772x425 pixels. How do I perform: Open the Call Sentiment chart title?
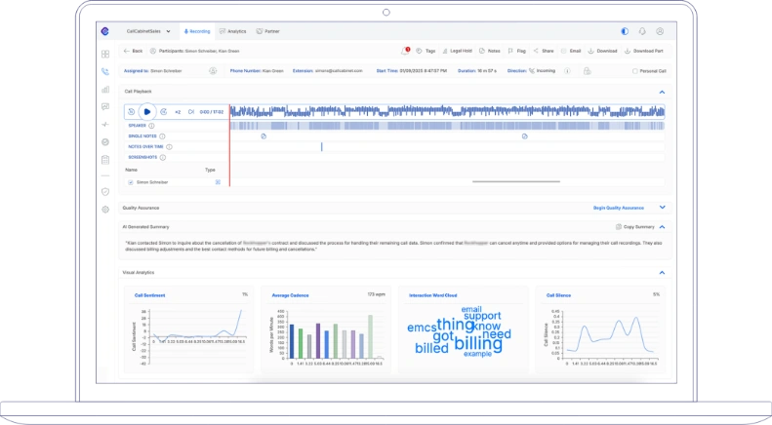tap(149, 295)
